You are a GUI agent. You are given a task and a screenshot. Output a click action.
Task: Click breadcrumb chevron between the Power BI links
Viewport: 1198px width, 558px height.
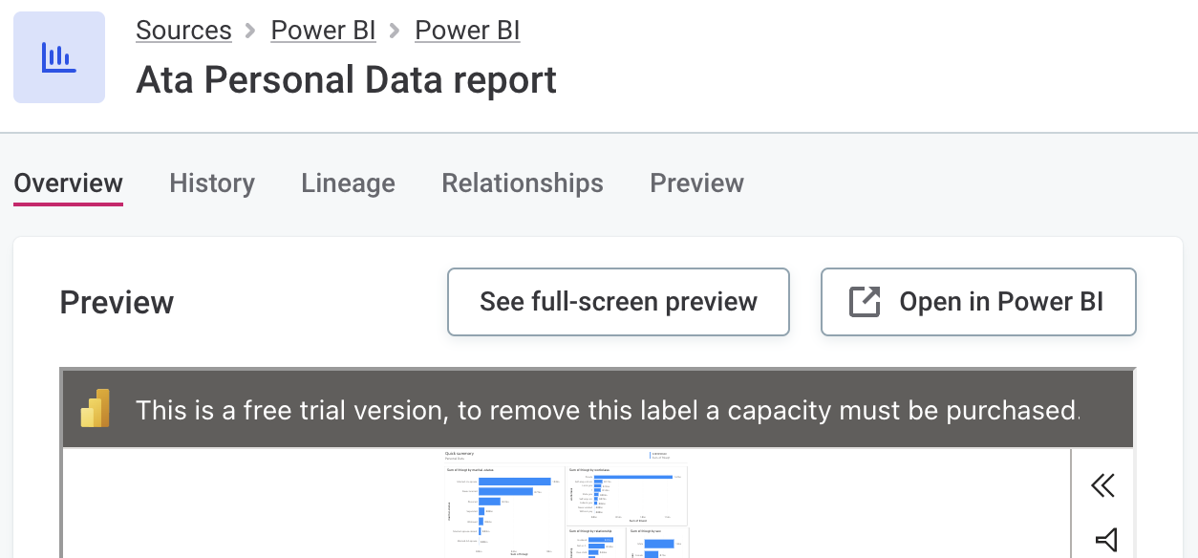(x=395, y=31)
